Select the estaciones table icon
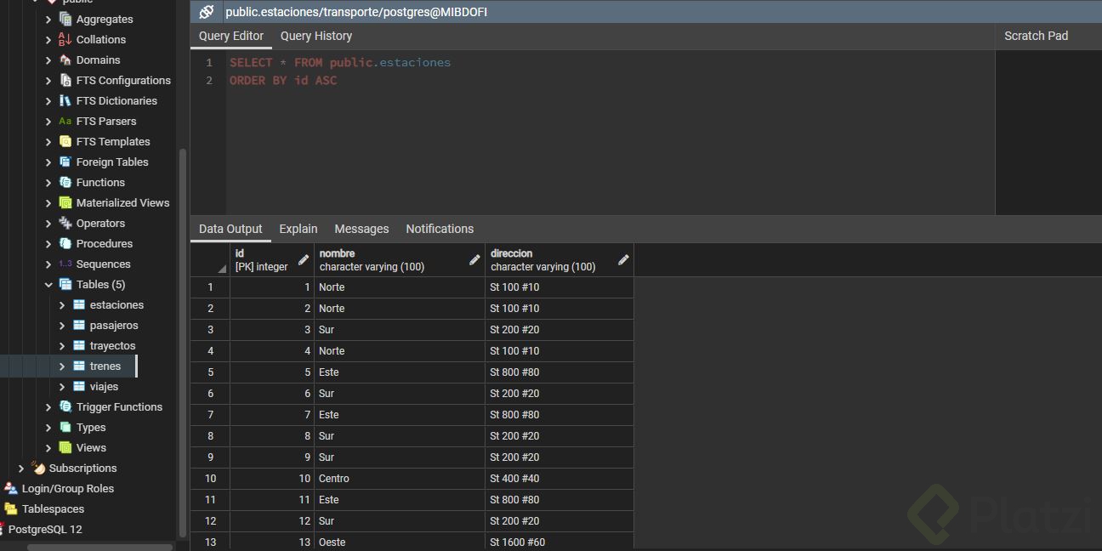 tap(79, 304)
